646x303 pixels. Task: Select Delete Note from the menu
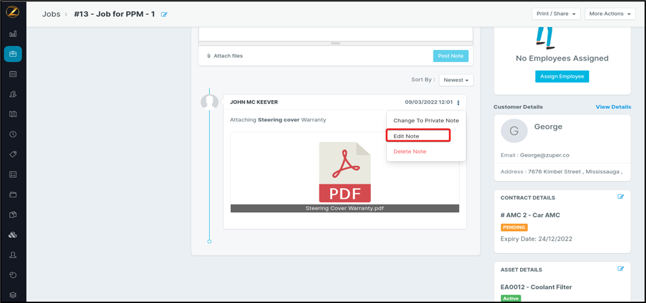[x=410, y=151]
